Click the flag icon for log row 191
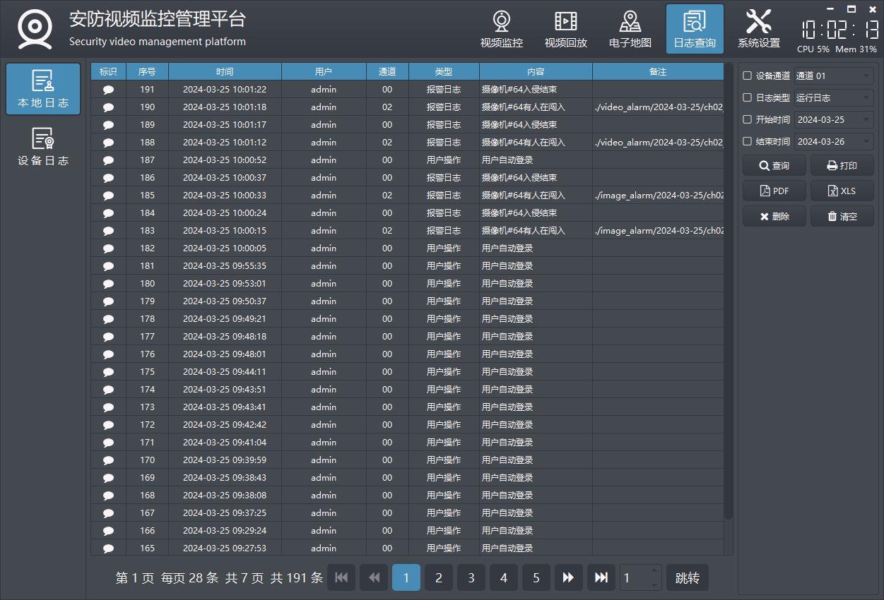The height and width of the screenshot is (600, 884). [108, 90]
